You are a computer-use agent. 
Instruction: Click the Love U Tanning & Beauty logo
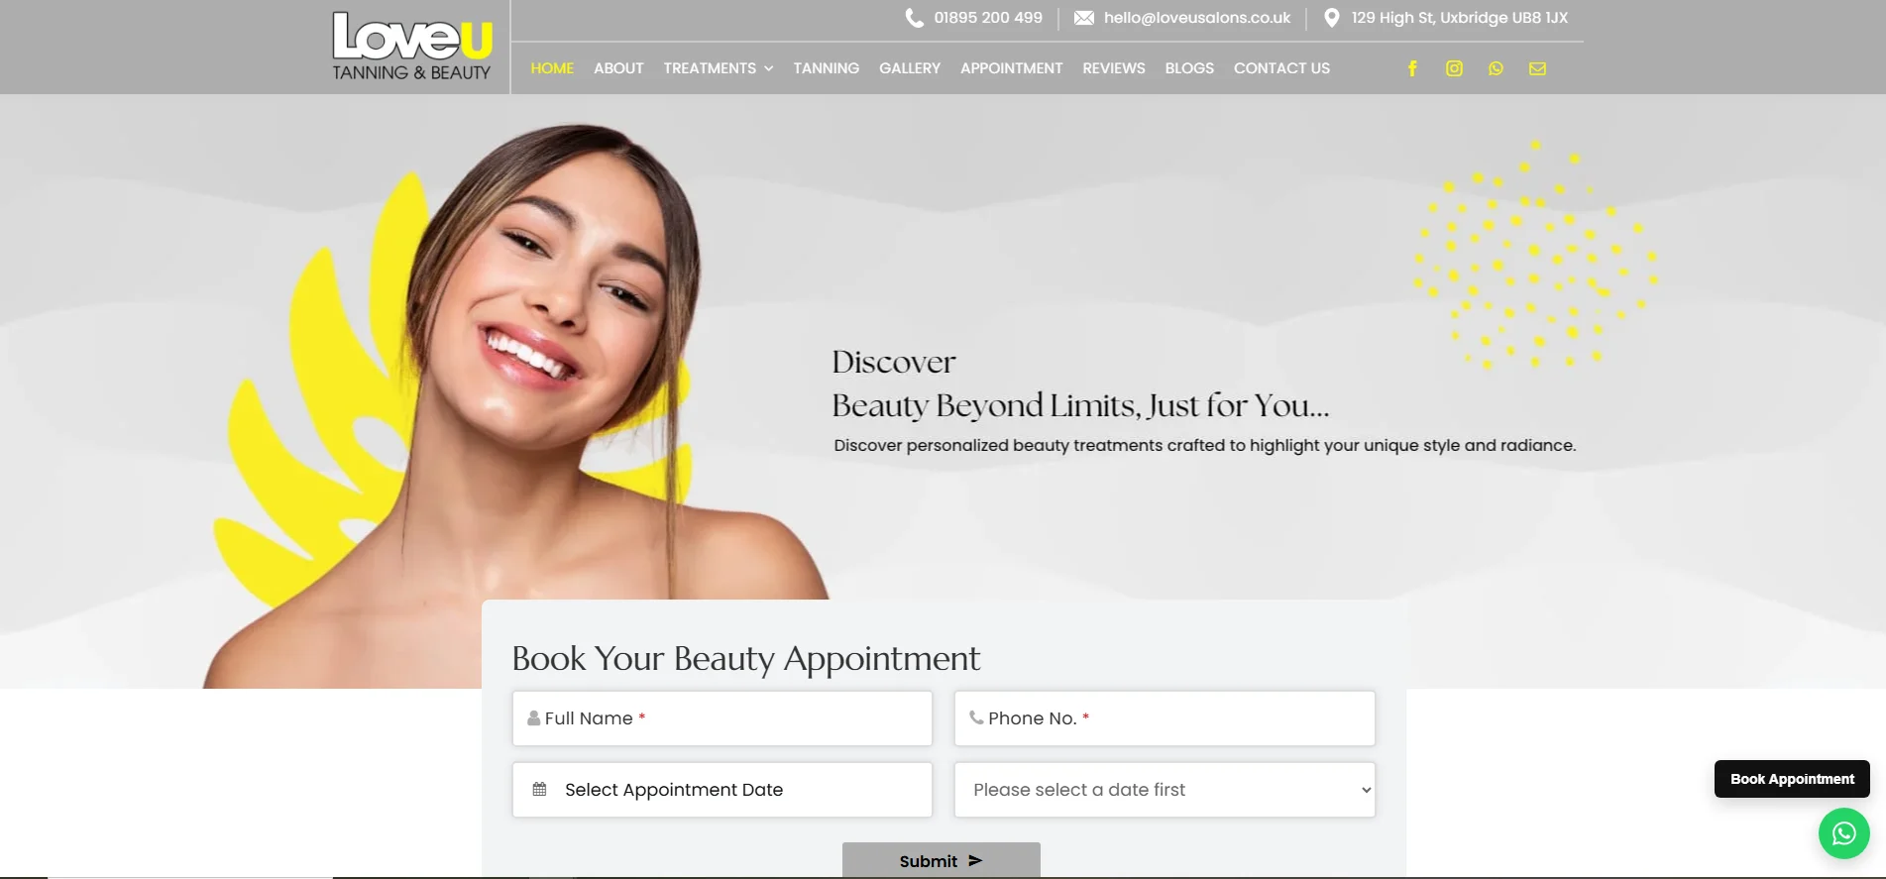(411, 46)
